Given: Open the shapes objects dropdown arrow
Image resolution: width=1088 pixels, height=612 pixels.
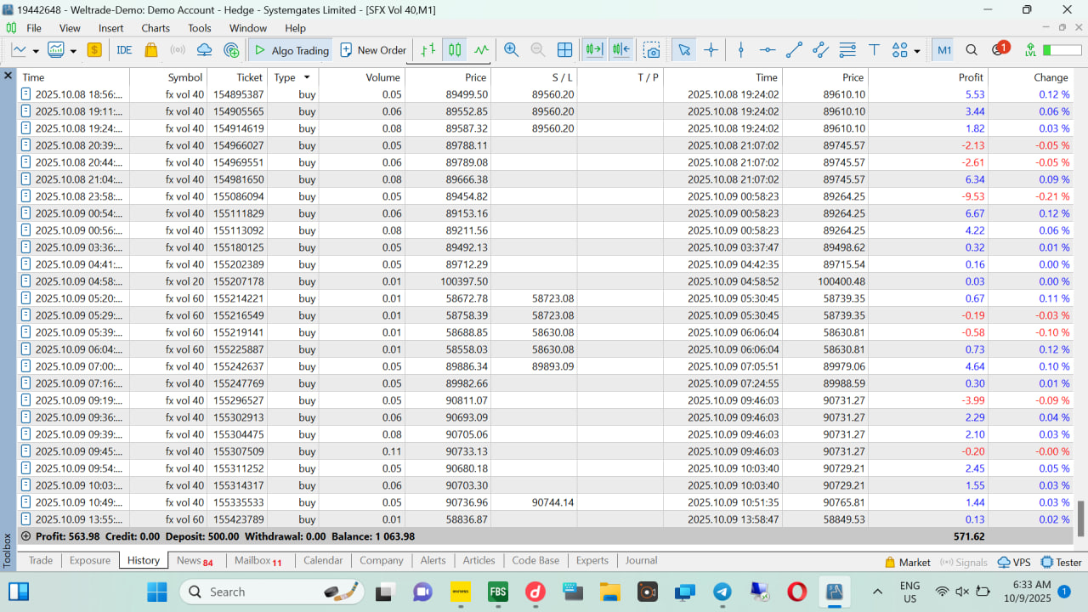Looking at the screenshot, I should [916, 51].
